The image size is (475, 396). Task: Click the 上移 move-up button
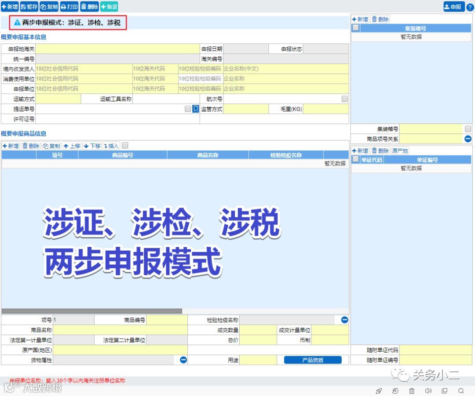72,146
